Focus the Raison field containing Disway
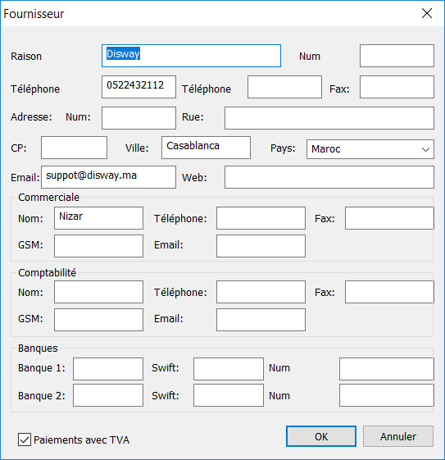This screenshot has width=445, height=460. coord(191,56)
